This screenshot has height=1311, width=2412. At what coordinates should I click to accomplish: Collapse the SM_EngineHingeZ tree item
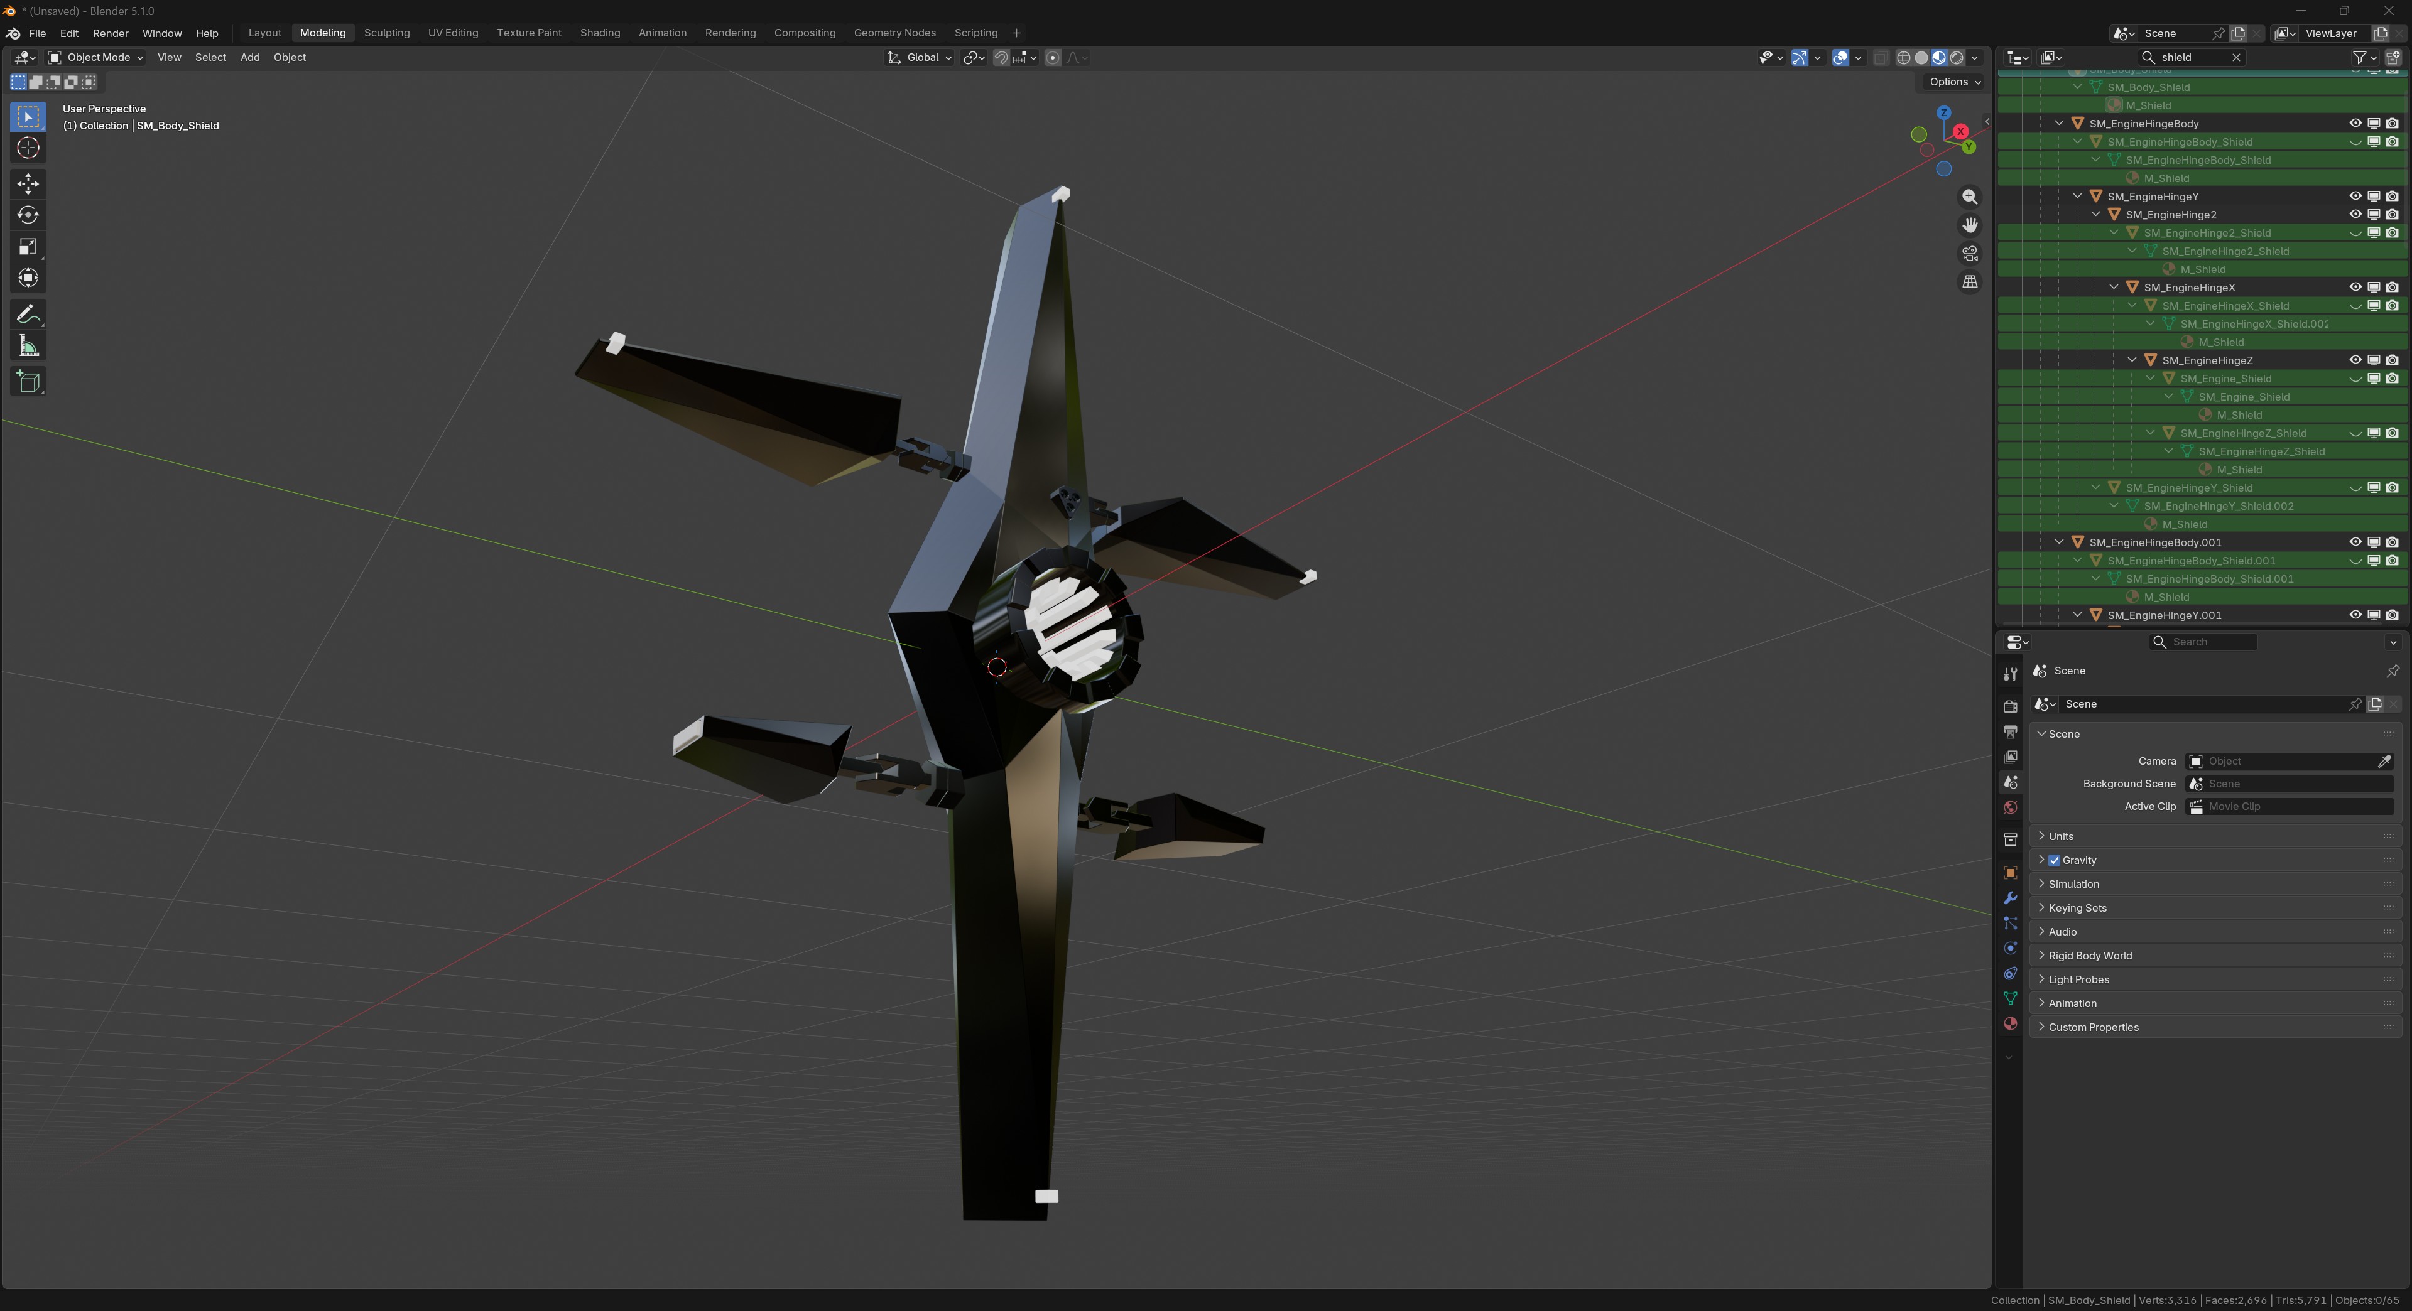2132,360
